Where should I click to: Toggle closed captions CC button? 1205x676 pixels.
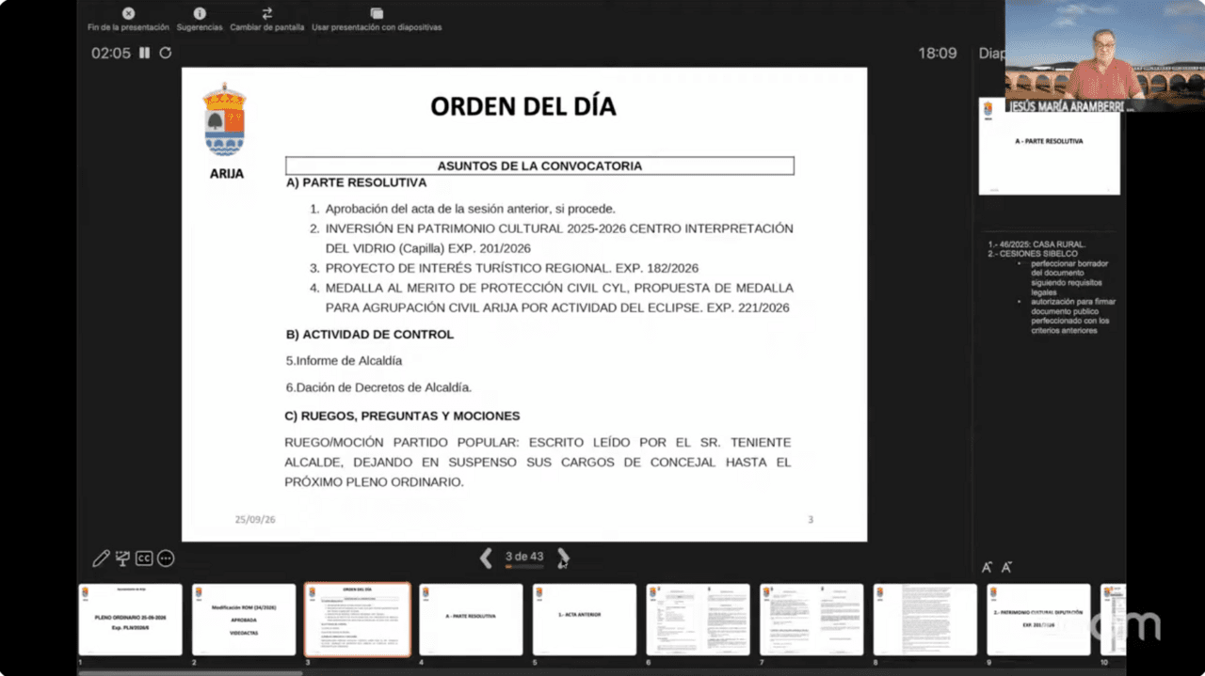pos(144,558)
